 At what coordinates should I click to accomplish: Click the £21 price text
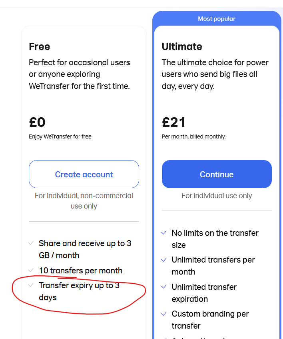pos(174,122)
